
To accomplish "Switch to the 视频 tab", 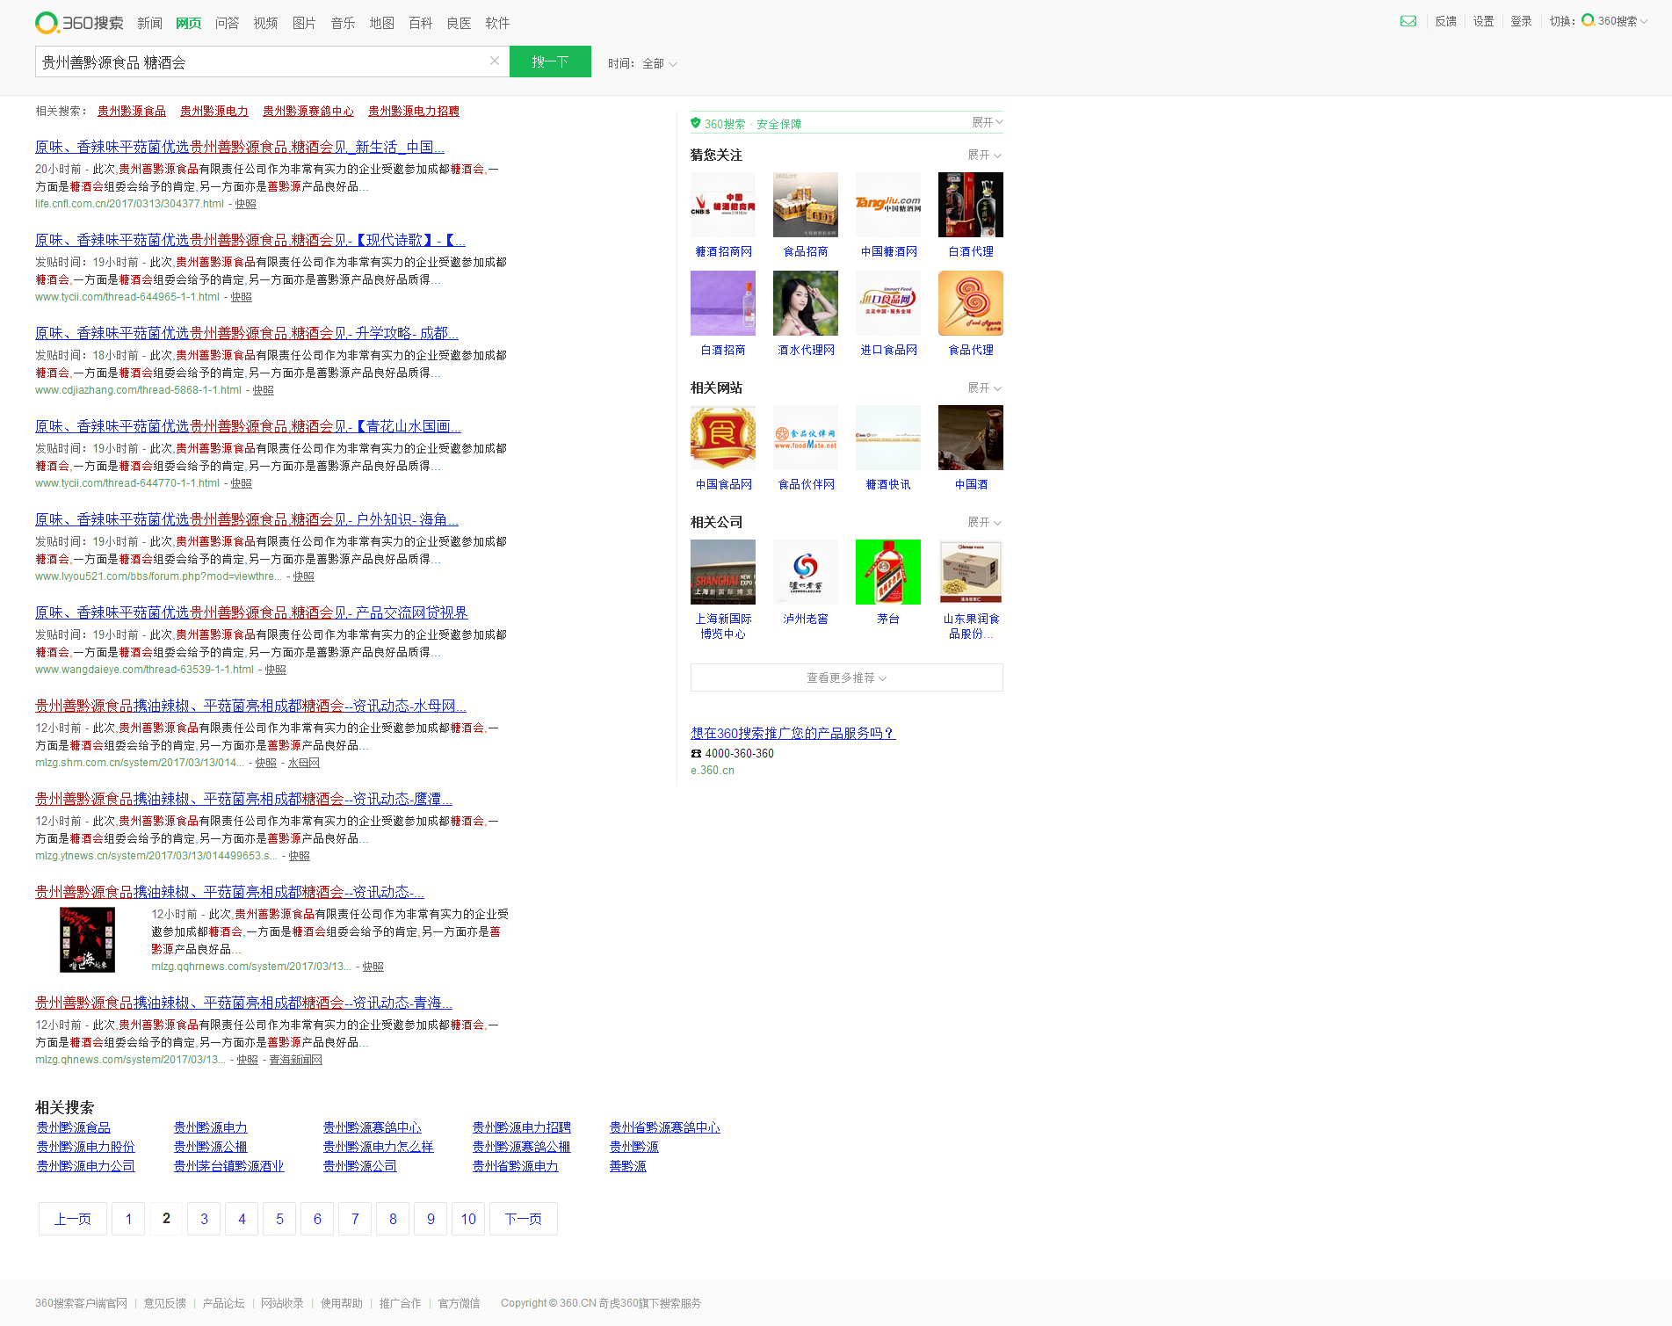I will click(x=265, y=23).
